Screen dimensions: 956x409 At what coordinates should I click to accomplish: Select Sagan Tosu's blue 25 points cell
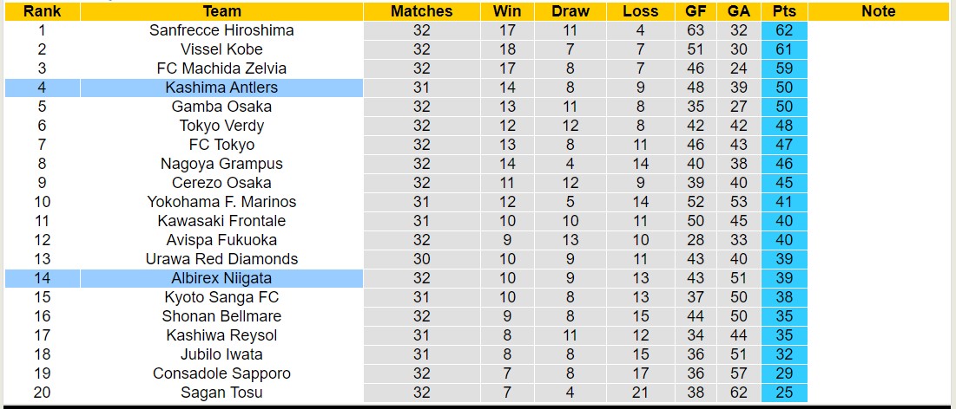(784, 393)
